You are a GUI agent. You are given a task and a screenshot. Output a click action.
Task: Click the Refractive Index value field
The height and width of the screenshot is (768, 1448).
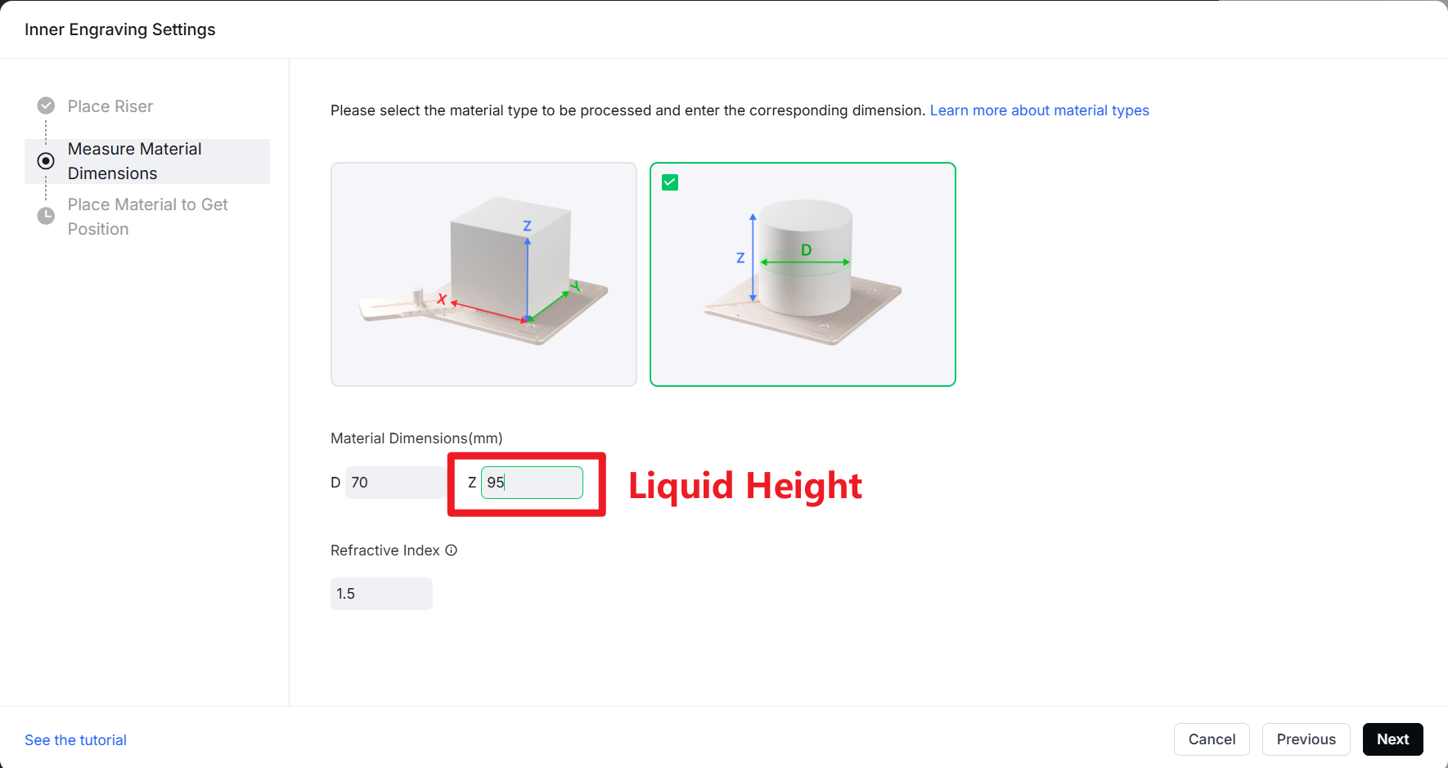click(x=381, y=594)
